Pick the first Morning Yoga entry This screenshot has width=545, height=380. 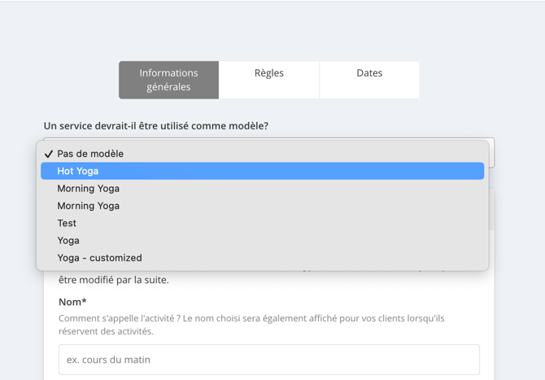pos(263,189)
